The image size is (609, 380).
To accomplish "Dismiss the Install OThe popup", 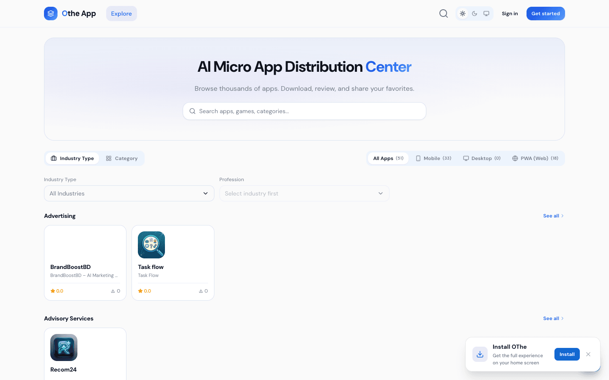I will (588, 354).
